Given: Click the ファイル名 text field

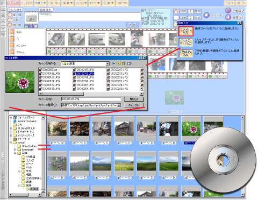Looking at the screenshot, I should click(x=91, y=99).
